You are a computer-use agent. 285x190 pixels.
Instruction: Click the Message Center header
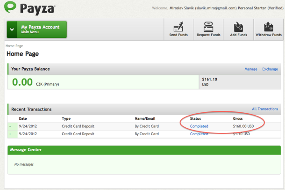[x=144, y=150]
